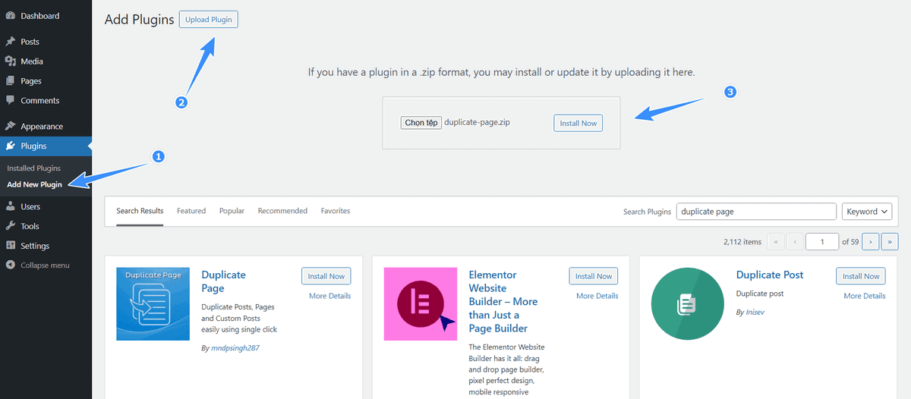Click the Media icon in sidebar
The image size is (911, 399).
[10, 61]
